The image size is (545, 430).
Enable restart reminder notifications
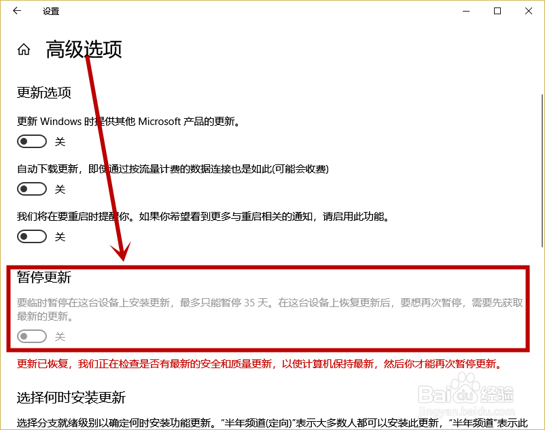[31, 236]
